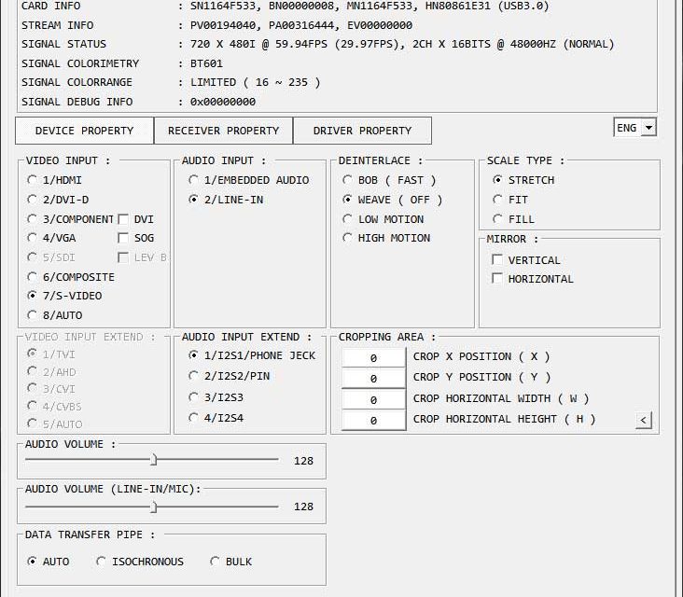The height and width of the screenshot is (597, 683).
Task: Switch to Receiver Property tab
Action: (223, 131)
